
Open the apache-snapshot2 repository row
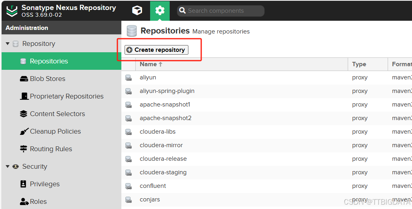pos(267,118)
